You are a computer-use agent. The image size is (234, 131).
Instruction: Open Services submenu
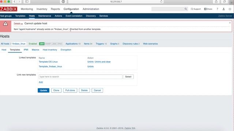103,16
